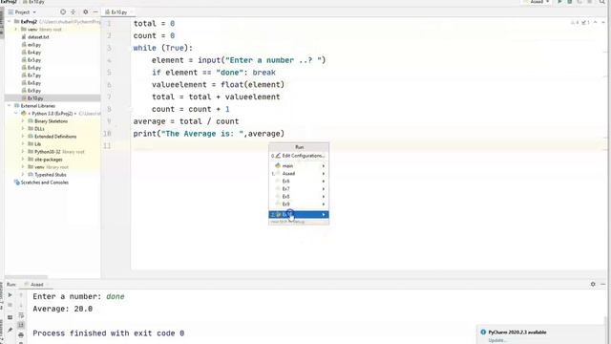Expand the Python38-32 library root
Screen dimensions: 611x344
pos(23,152)
